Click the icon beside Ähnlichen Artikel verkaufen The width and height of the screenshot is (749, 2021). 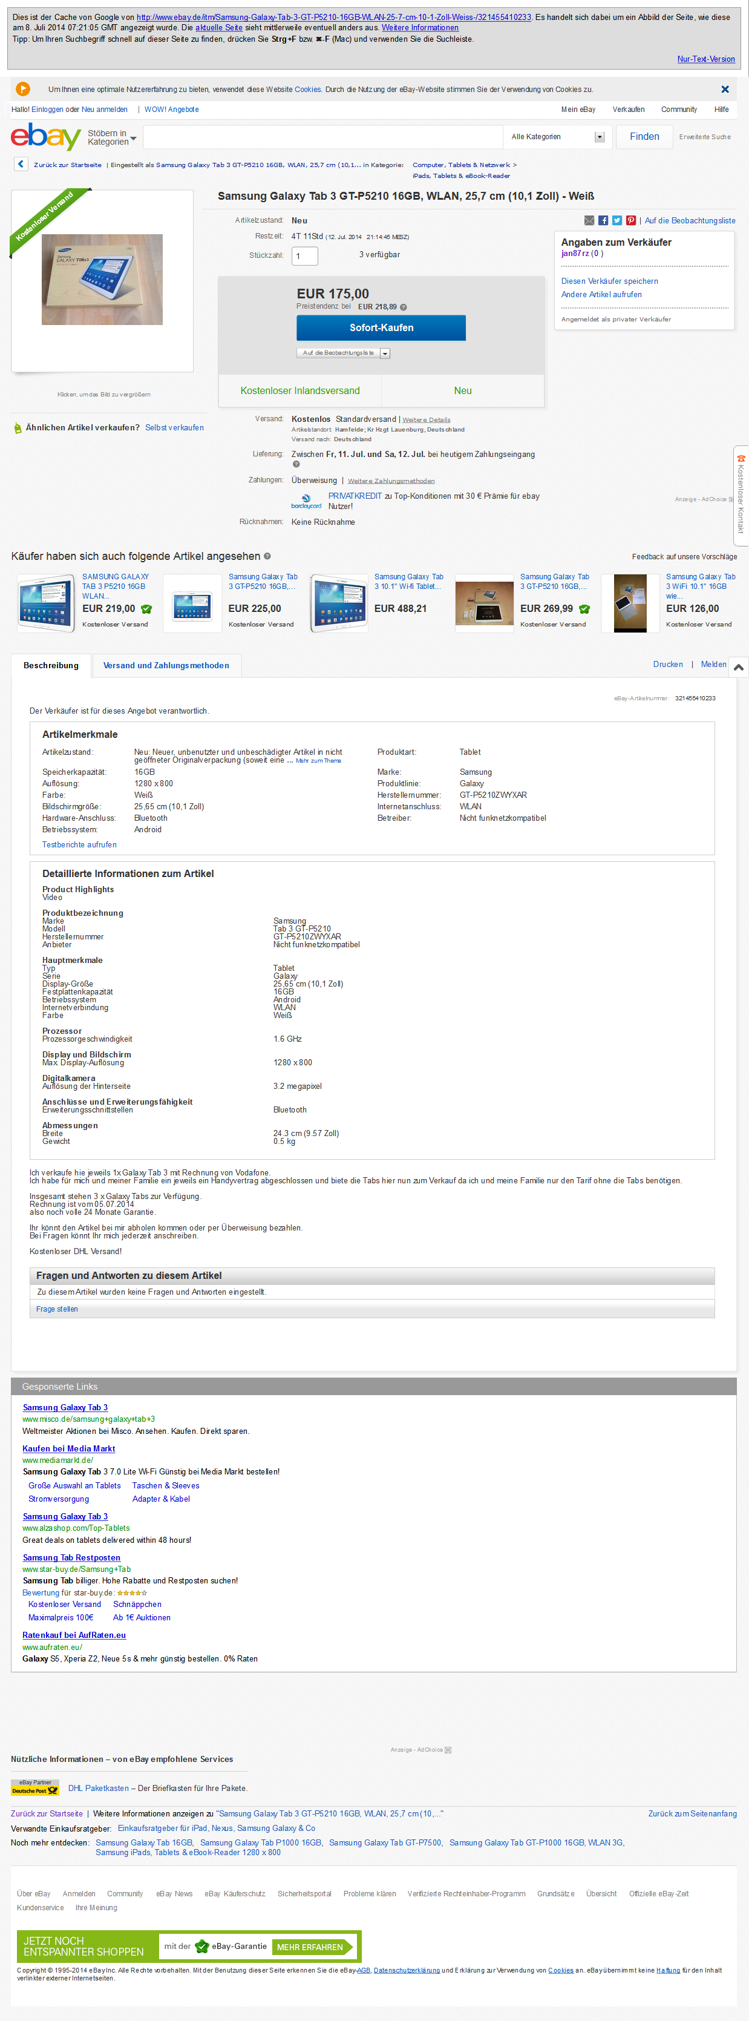pos(18,427)
